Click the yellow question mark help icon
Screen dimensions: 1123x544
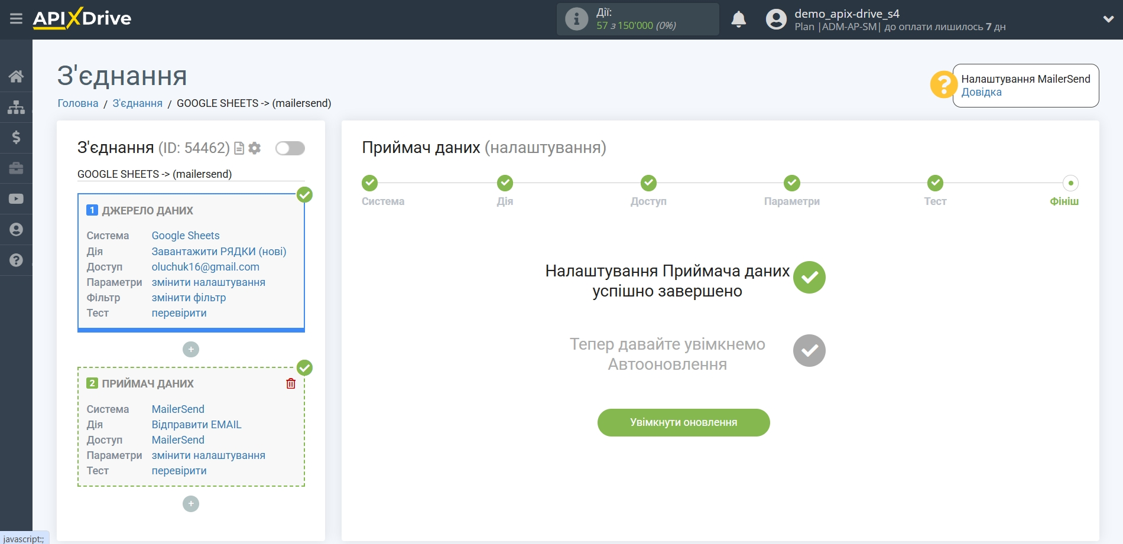tap(943, 84)
